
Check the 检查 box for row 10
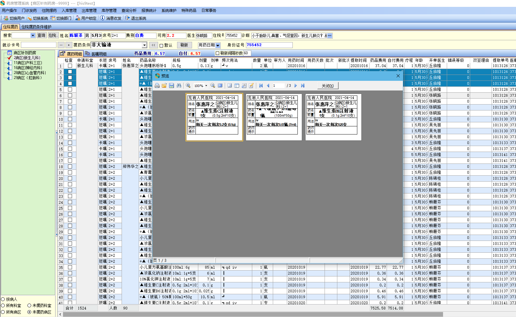click(70, 119)
